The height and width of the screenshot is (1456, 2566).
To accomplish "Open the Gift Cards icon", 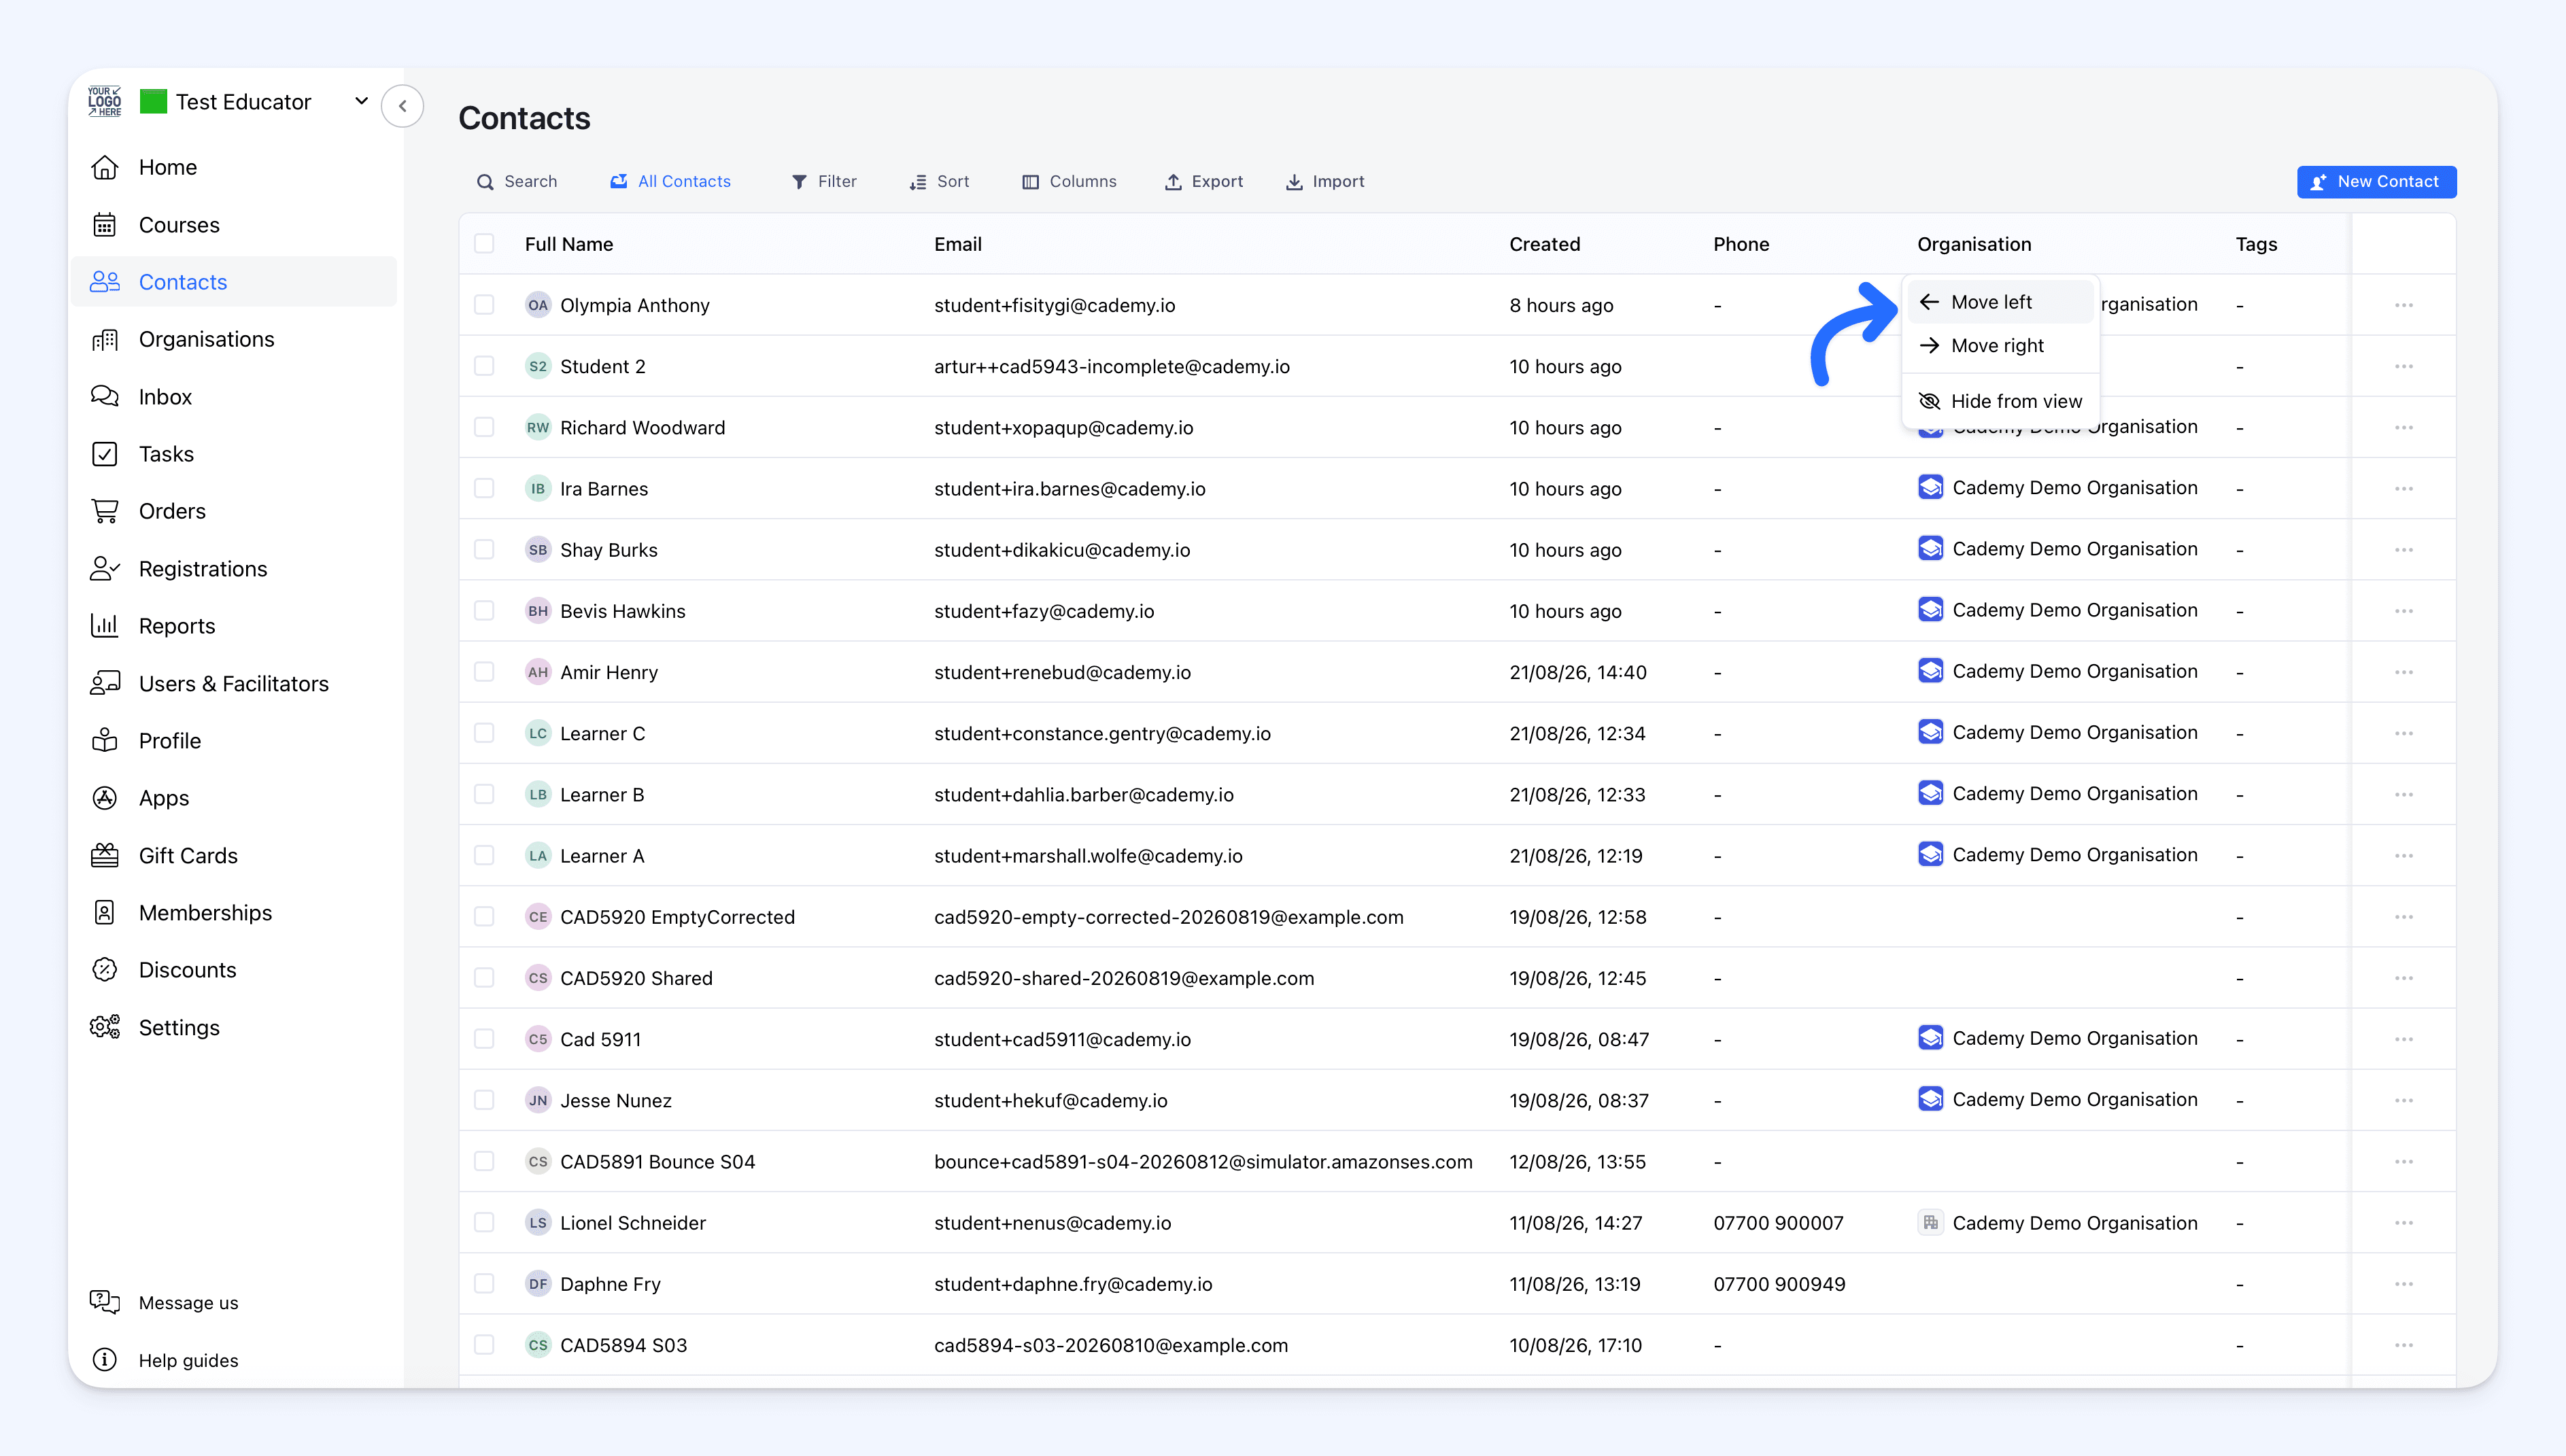I will click(105, 855).
